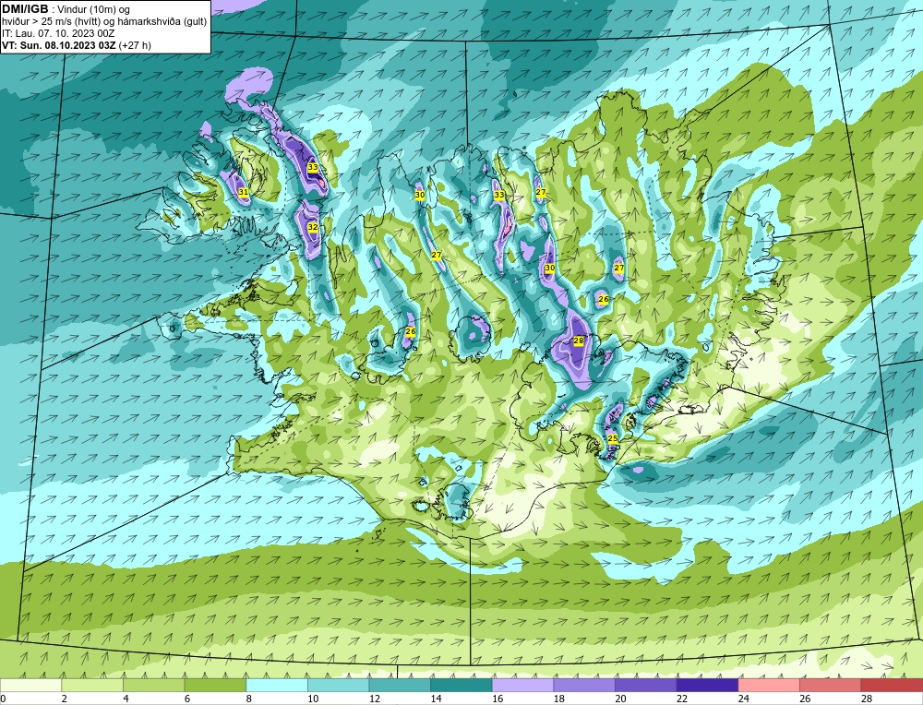The width and height of the screenshot is (923, 705).
Task: Select the yellow "32" max gust label
Action: click(313, 227)
